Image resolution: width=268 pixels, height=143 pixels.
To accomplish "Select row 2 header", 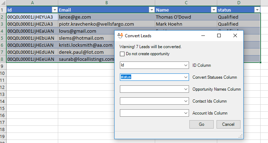I will point(3,17).
